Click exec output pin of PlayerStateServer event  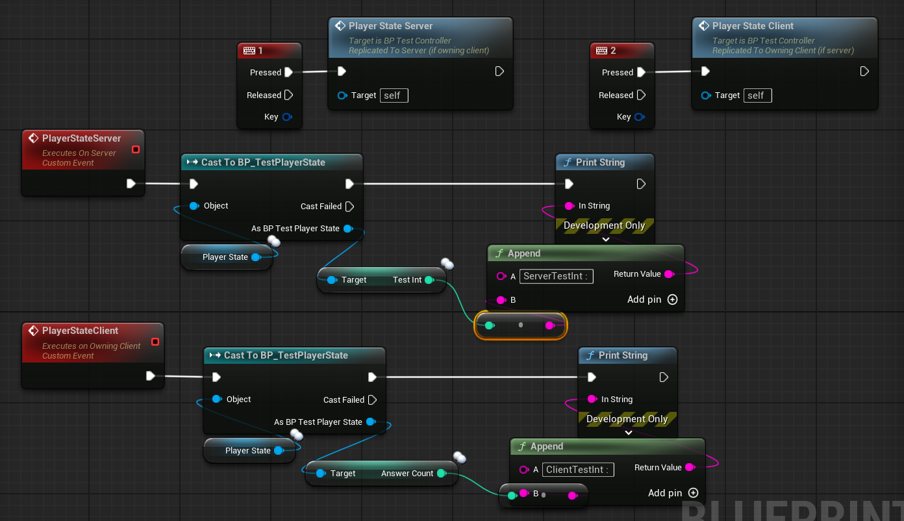pos(131,184)
